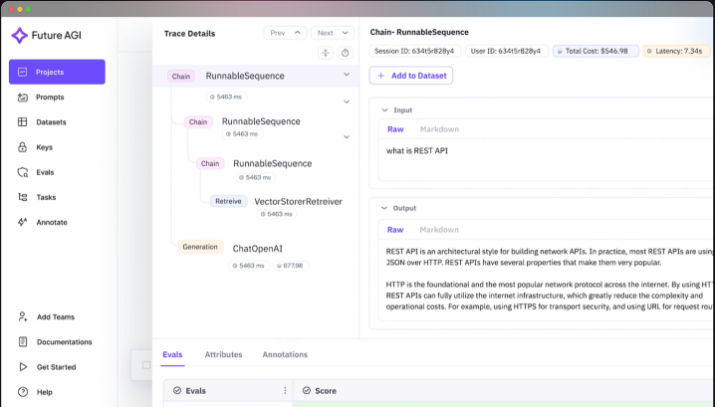Click the Add to Dataset button
Viewport: 715px width, 407px height.
pyautogui.click(x=411, y=76)
